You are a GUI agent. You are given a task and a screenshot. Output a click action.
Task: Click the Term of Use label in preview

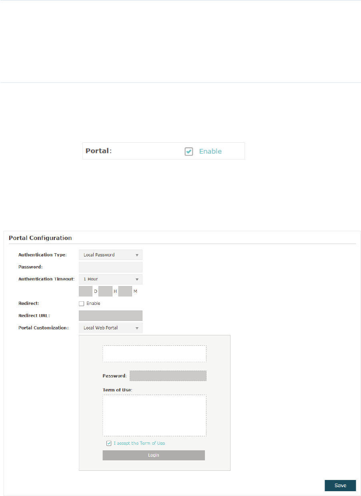117,389
